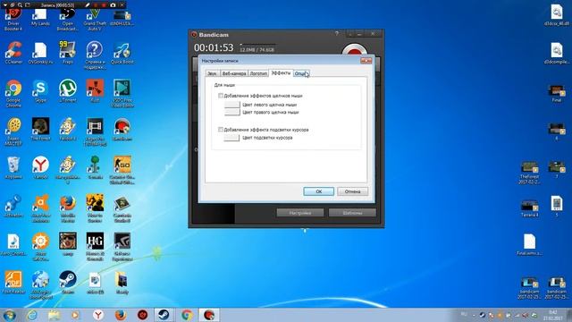Open GeForce Experience desktop shortcut
The width and height of the screenshot is (572, 322).
coord(122,247)
